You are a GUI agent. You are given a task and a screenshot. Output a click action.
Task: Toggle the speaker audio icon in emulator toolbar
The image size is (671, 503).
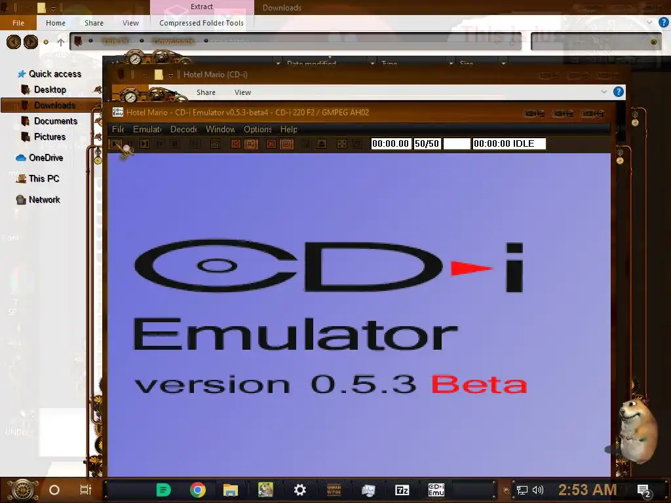[251, 144]
